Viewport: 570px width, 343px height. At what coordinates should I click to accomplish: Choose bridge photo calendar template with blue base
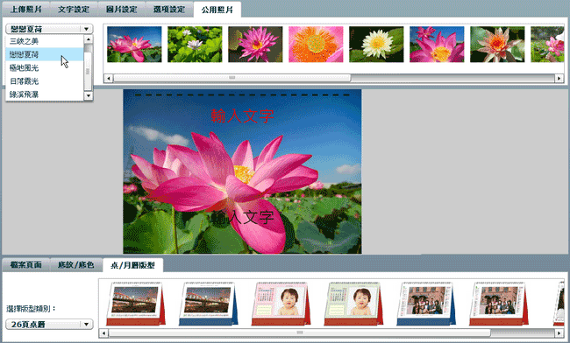tap(209, 304)
